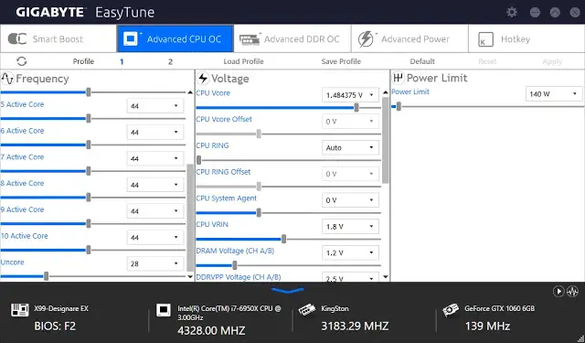Open the CPU System Agent dropdown

click(350, 200)
